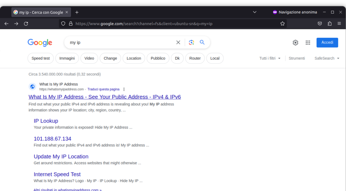The height and width of the screenshot is (191, 346).
Task: Select the Dk filter chip
Action: (x=177, y=58)
